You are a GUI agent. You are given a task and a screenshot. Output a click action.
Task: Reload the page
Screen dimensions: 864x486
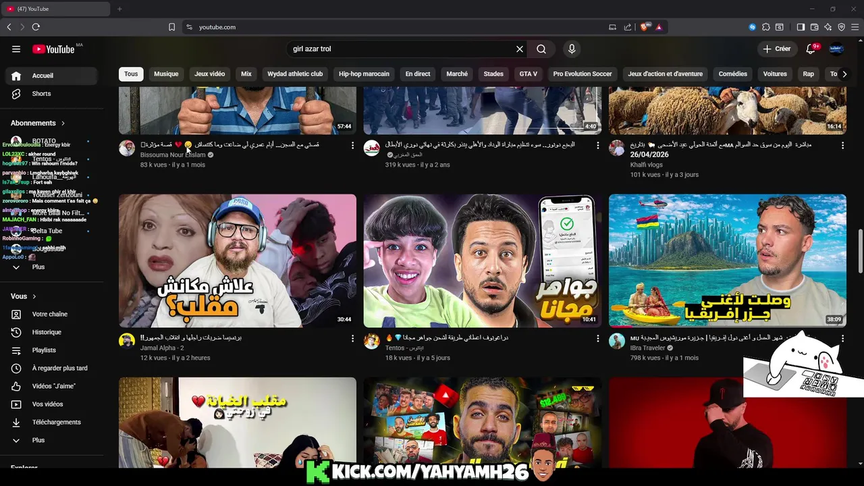point(36,27)
